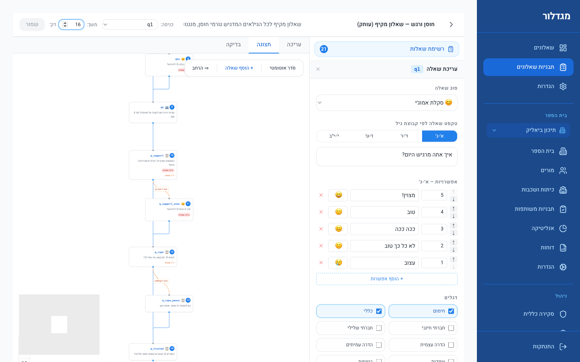Open the סוג שאלה dropdown
The height and width of the screenshot is (362, 580).
coord(387,103)
